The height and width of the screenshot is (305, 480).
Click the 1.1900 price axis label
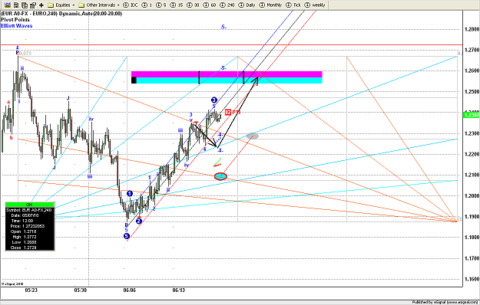472,216
